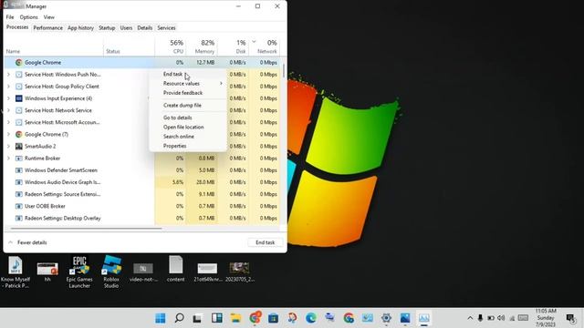Open the Widgets panel from taskbar
Image resolution: width=584 pixels, height=328 pixels.
tap(217, 318)
